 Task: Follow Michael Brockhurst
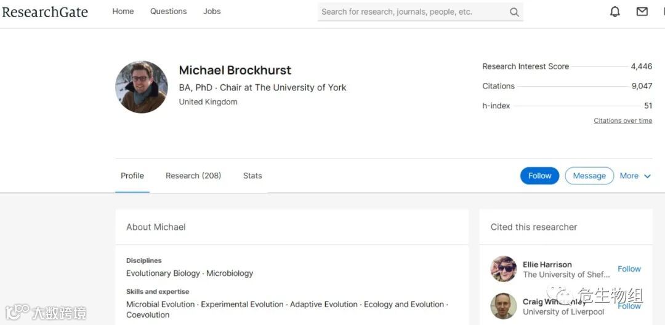539,176
